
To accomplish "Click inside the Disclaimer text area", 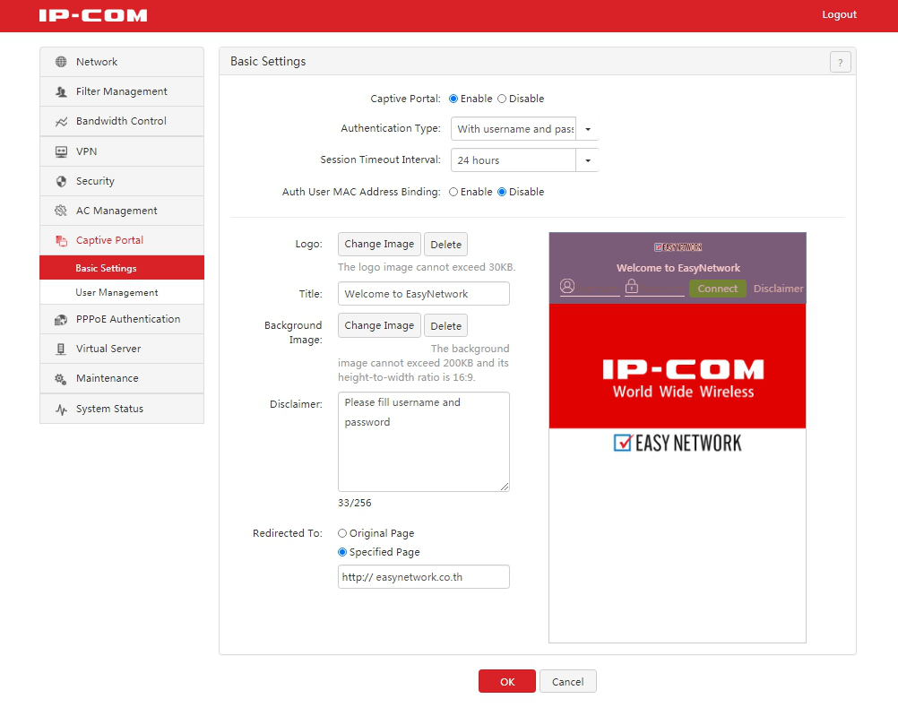I will (x=424, y=442).
